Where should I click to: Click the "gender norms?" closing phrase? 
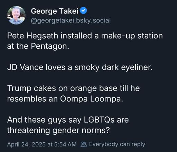[x=81, y=131]
